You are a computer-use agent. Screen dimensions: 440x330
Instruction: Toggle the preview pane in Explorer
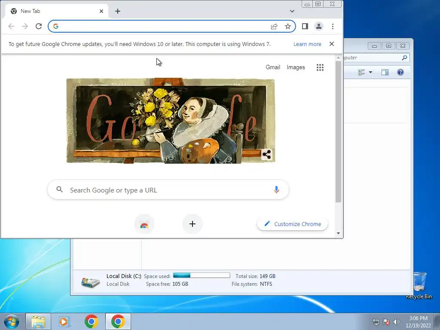[x=385, y=72]
